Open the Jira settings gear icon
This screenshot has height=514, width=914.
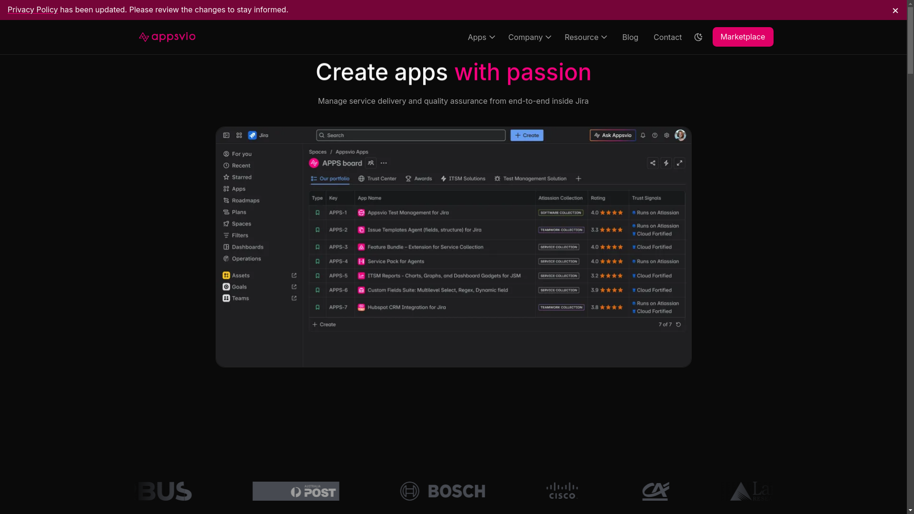666,135
